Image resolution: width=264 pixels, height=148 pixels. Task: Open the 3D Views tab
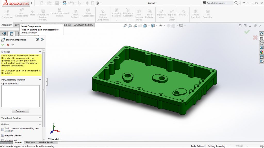30,143
